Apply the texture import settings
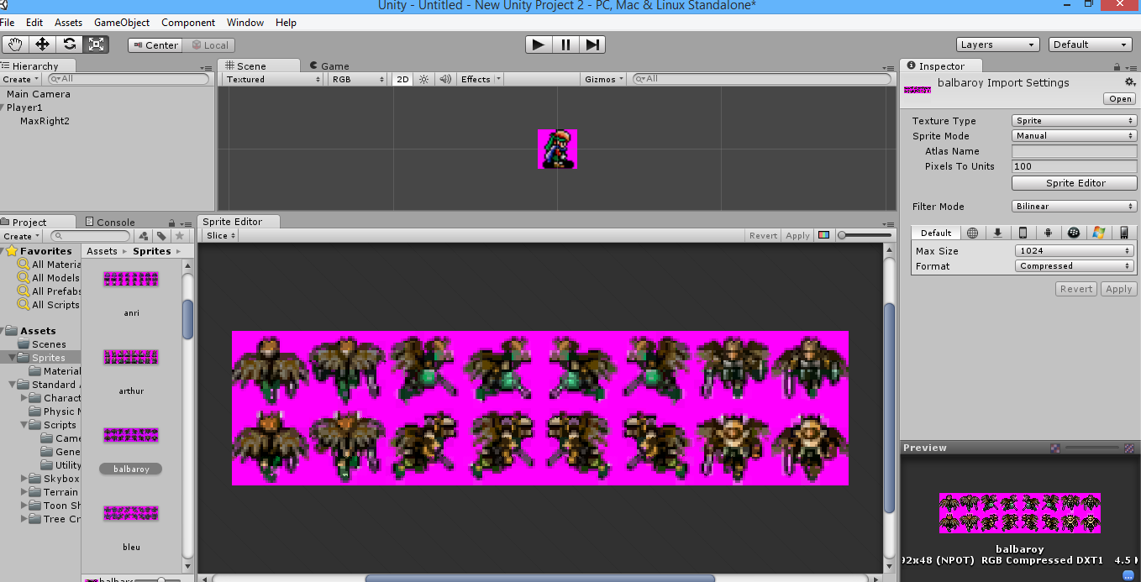The width and height of the screenshot is (1141, 582). pyautogui.click(x=1118, y=288)
